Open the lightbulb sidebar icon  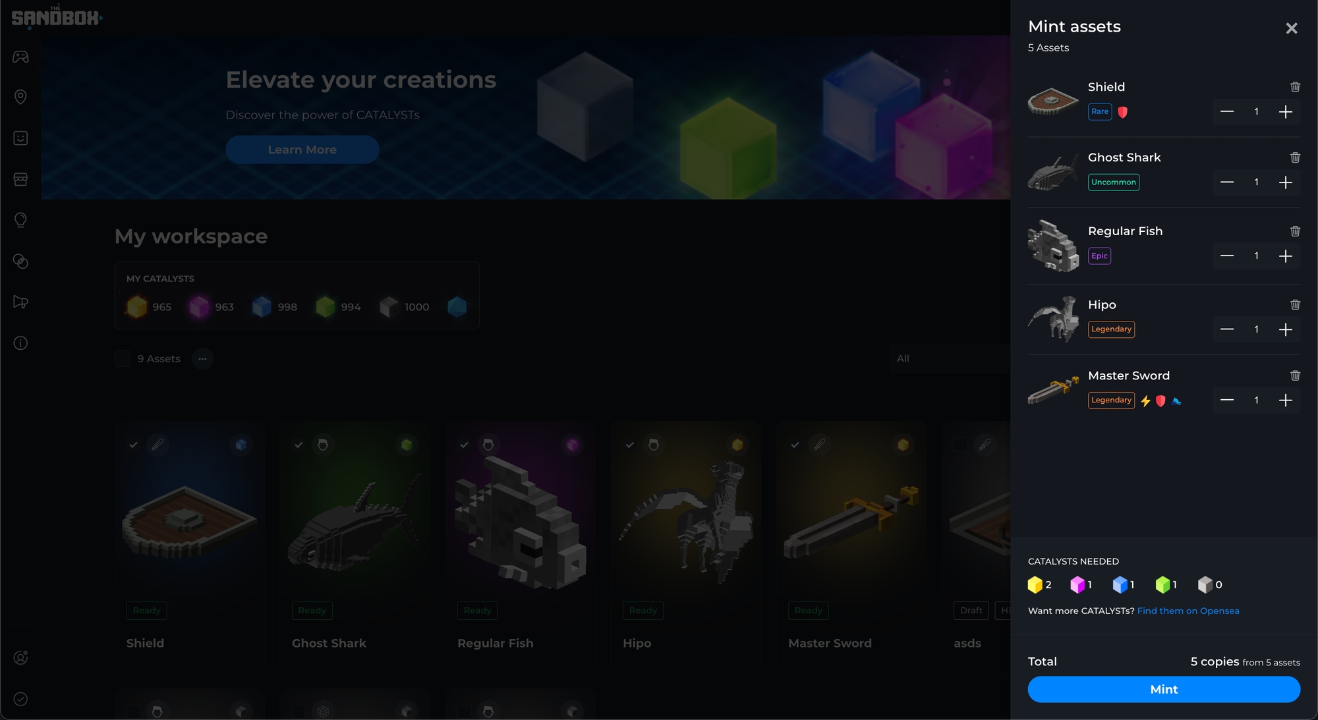point(20,220)
